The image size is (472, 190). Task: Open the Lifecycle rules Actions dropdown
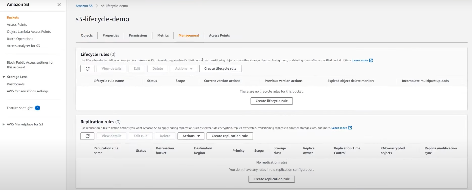coord(184,69)
